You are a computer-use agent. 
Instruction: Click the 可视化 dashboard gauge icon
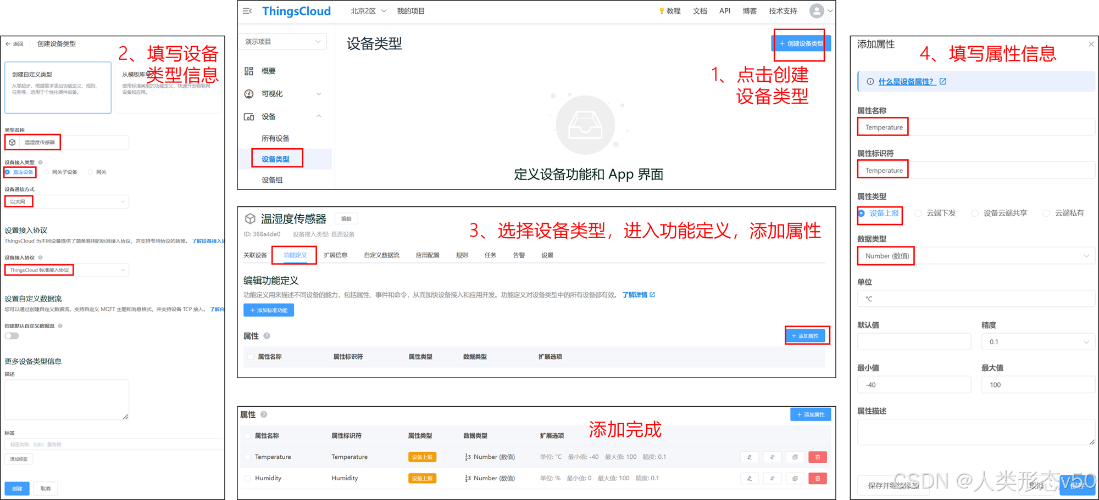(249, 94)
